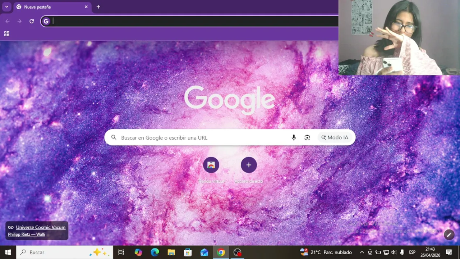
Task: Search by image with Lens icon
Action: click(x=307, y=137)
